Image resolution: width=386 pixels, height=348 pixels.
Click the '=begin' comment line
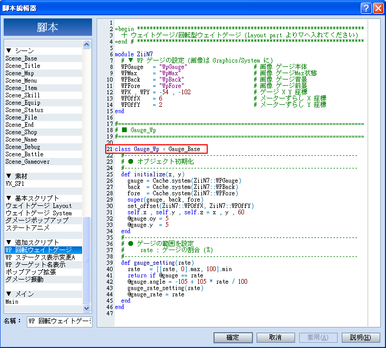pyautogui.click(x=239, y=29)
